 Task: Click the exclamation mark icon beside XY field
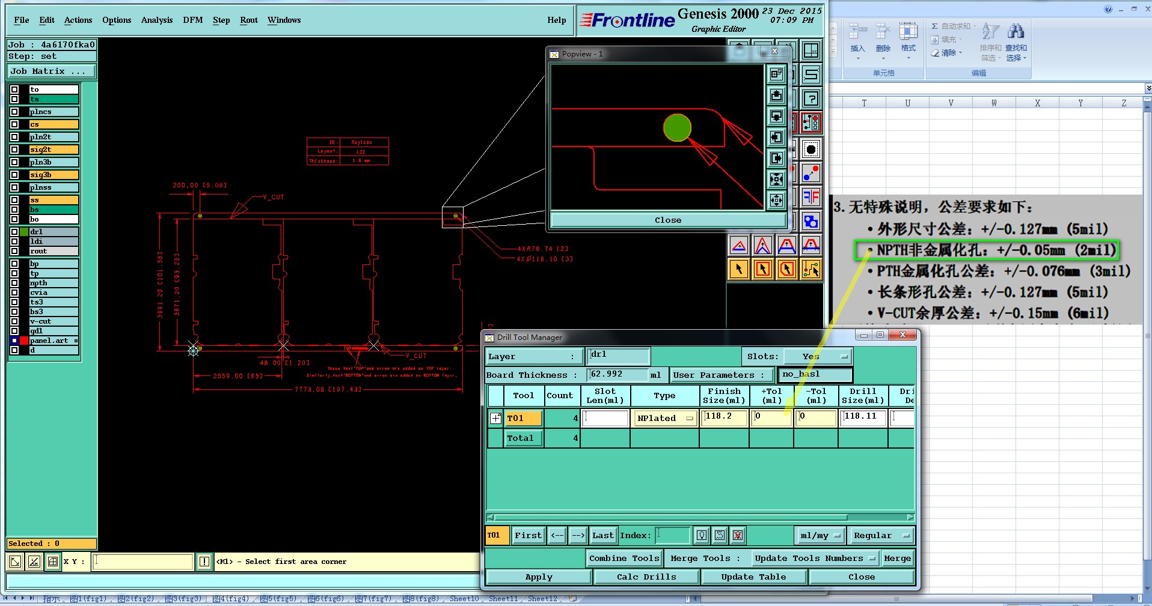[204, 562]
